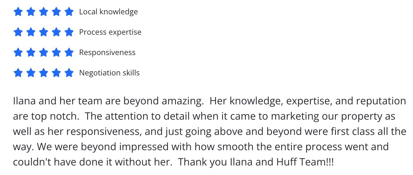Click fifth star in Process expertise row
This screenshot has width=413, height=175.
click(69, 32)
